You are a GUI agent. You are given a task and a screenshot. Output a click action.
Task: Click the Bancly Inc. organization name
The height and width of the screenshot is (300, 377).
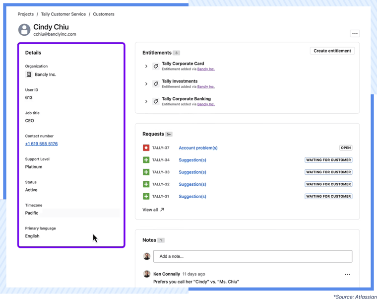click(46, 75)
